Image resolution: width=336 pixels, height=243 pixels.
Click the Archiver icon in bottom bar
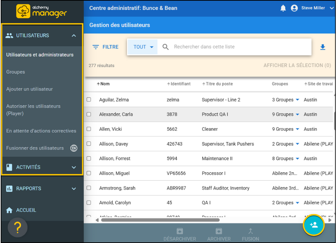pyautogui.click(x=219, y=231)
